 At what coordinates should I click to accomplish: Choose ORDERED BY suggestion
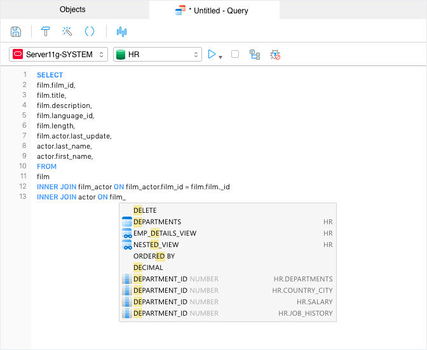(x=227, y=256)
